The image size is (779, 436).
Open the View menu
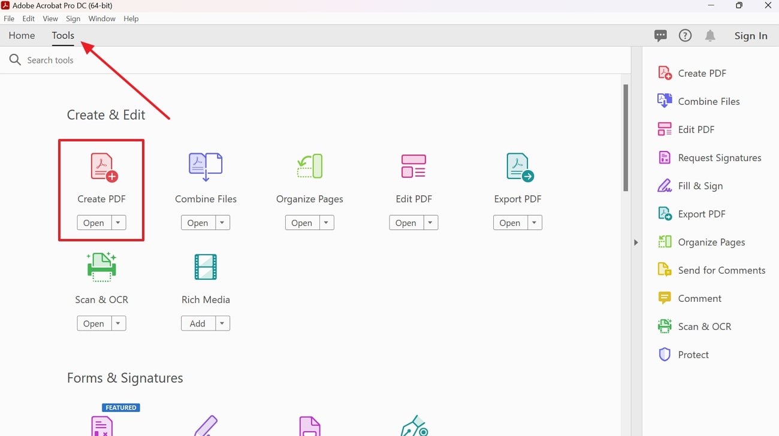(50, 19)
